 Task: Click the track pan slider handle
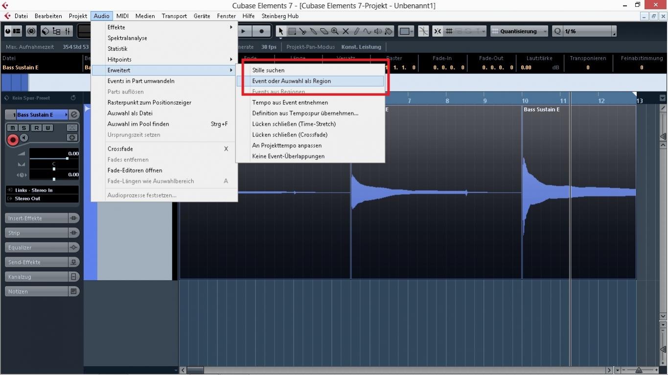(54, 169)
